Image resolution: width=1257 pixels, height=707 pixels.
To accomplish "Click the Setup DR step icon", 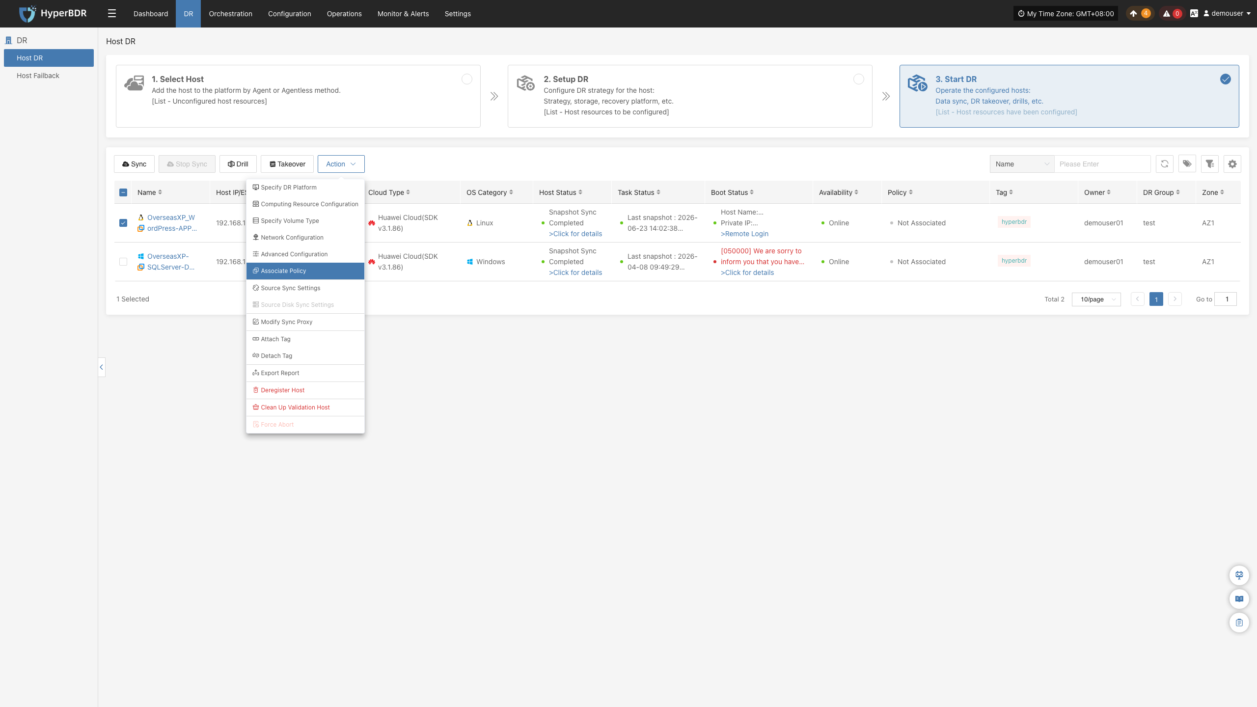I will point(525,83).
